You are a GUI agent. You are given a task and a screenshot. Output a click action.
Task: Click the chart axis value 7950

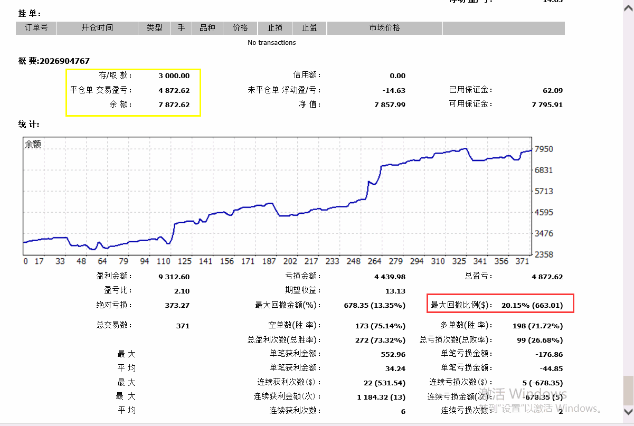tap(544, 149)
